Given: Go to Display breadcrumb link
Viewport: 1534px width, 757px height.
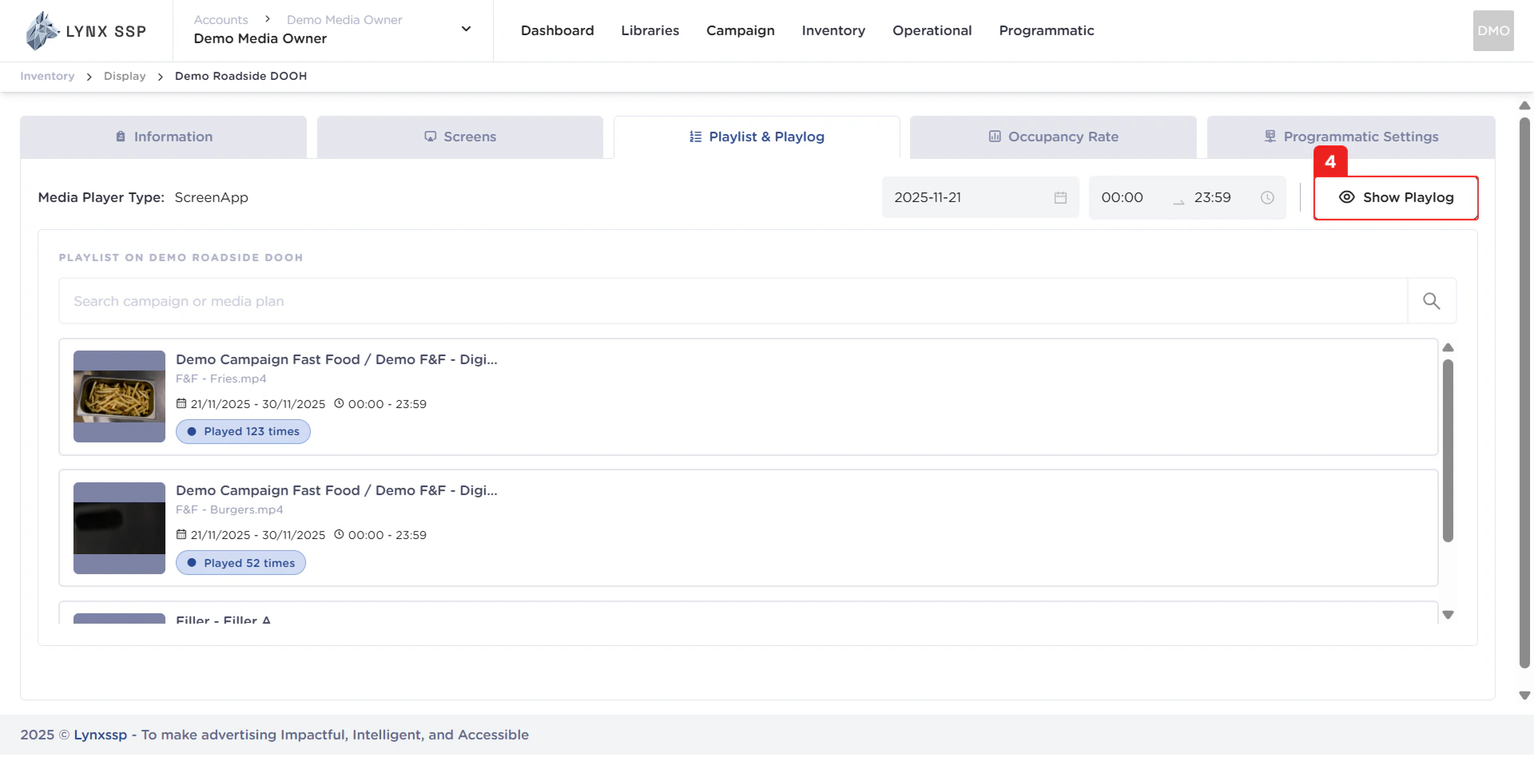Looking at the screenshot, I should (125, 76).
